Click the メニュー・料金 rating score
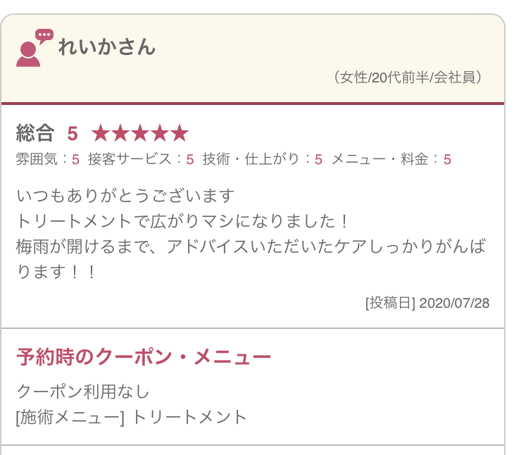 447,160
